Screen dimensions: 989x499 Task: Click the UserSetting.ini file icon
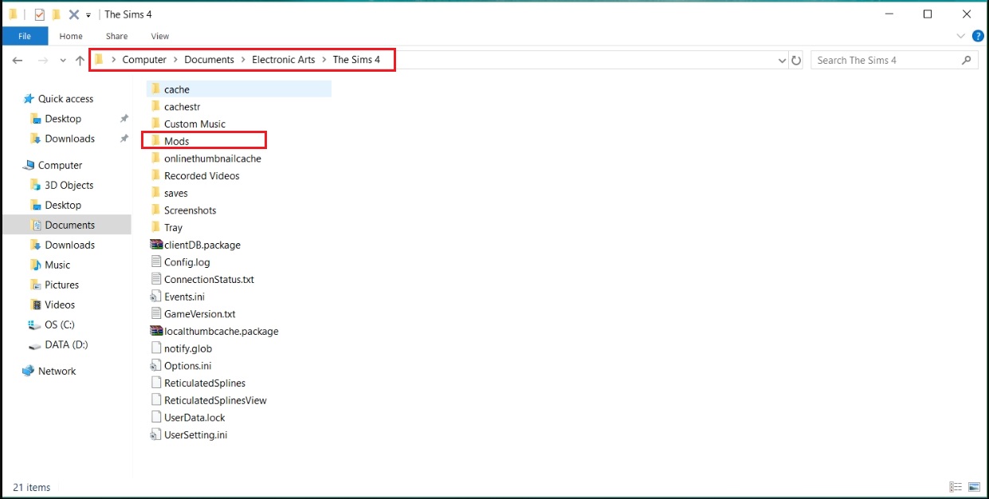click(x=156, y=434)
